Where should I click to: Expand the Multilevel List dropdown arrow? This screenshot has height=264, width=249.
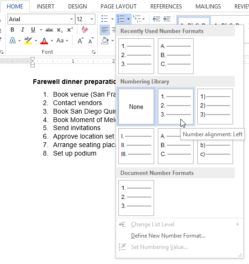tap(143, 19)
